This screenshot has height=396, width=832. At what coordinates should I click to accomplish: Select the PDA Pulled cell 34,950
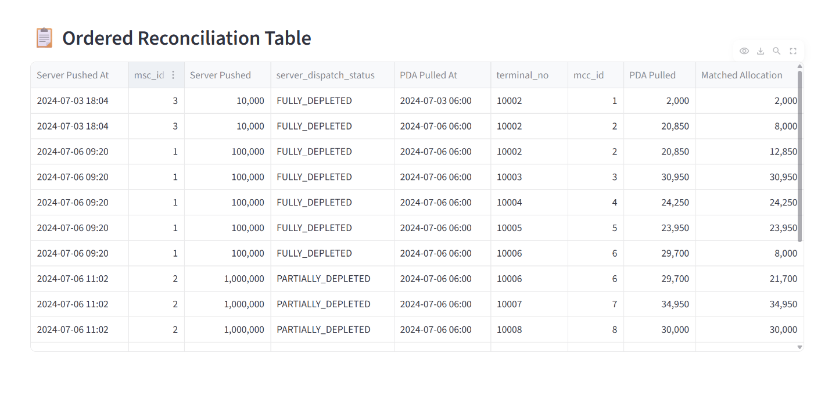[659, 304]
